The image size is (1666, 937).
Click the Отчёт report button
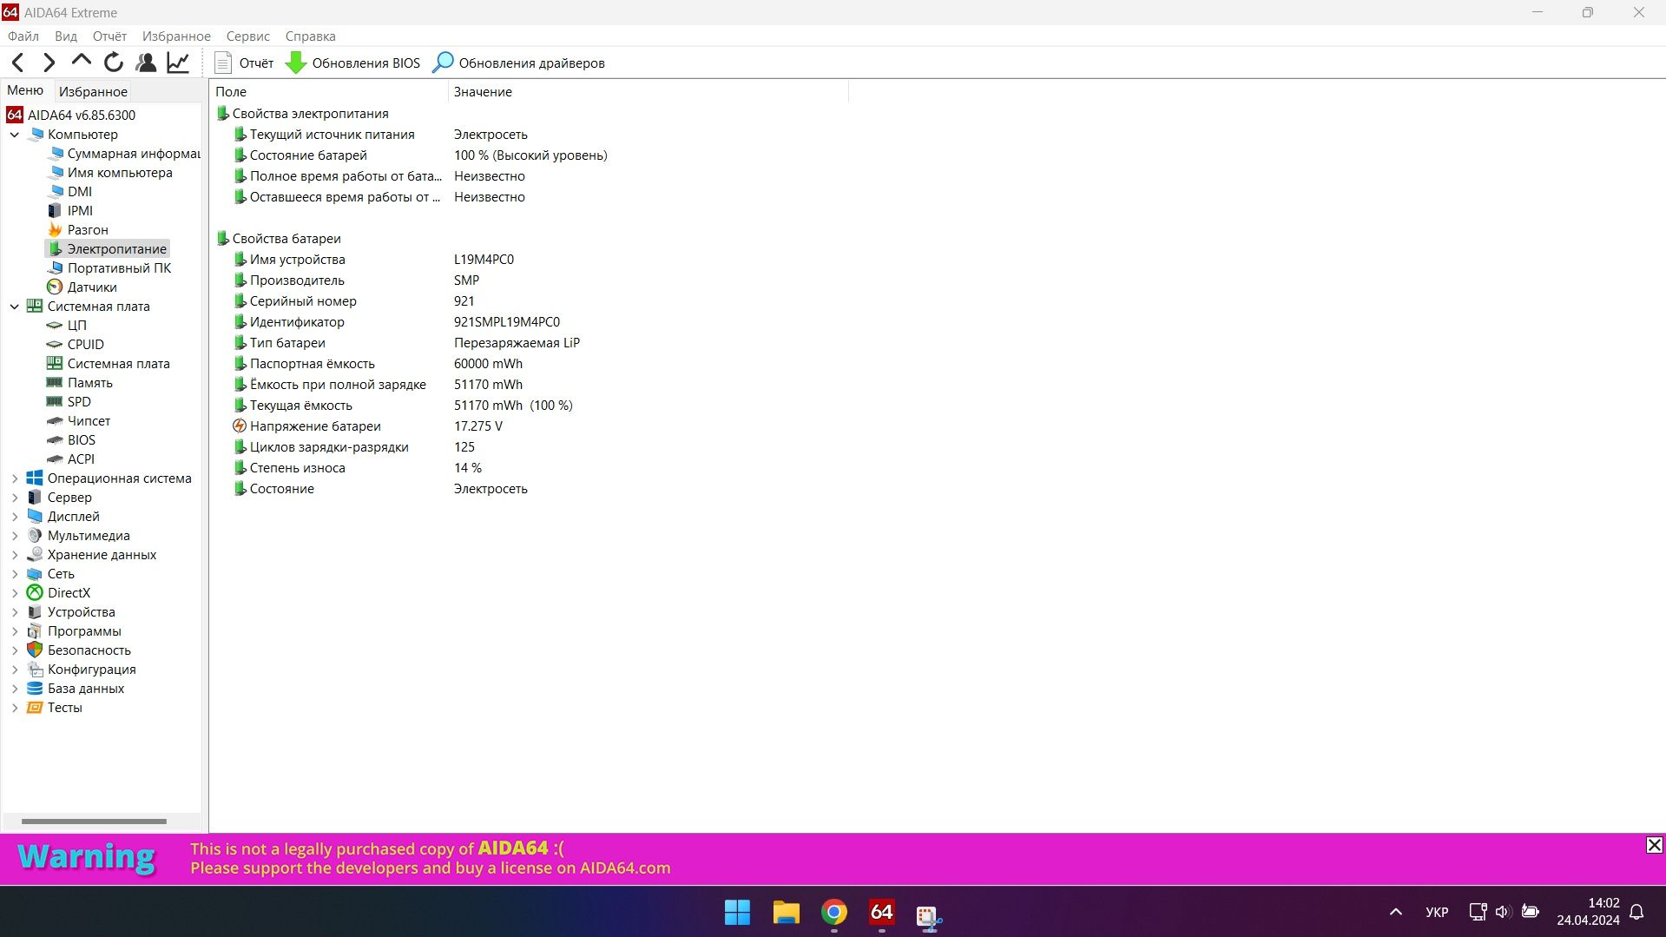(x=244, y=63)
